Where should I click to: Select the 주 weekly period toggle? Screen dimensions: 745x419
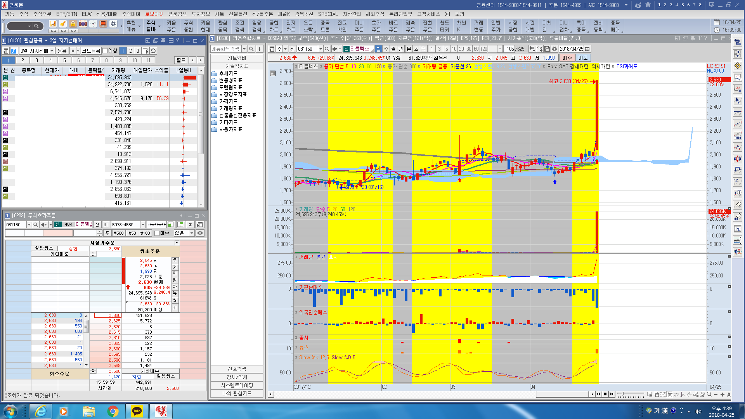coord(386,49)
